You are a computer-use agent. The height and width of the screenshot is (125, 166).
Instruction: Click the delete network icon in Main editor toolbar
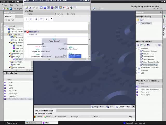[30, 8]
